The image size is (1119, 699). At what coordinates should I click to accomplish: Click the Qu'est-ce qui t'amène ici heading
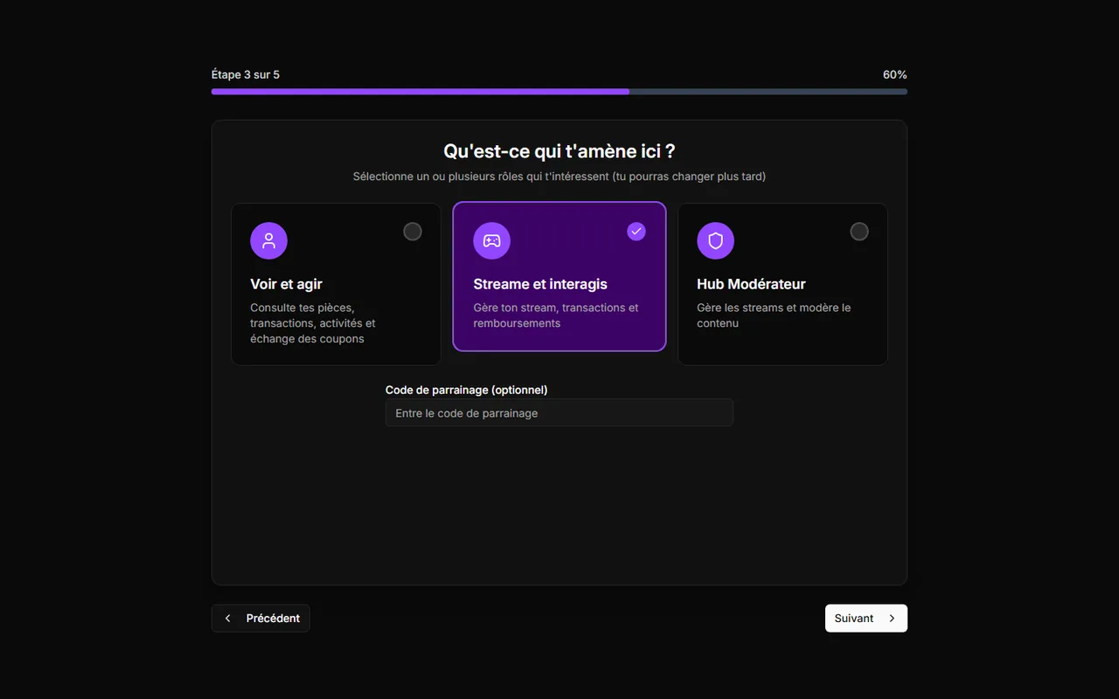pos(559,151)
